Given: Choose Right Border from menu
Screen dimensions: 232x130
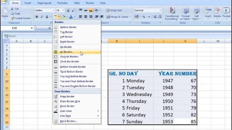Looking at the screenshot, I should [x=77, y=42].
